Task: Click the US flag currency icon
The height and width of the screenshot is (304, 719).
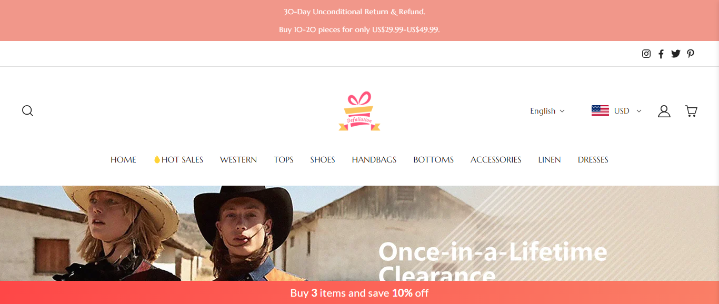Action: pos(600,111)
